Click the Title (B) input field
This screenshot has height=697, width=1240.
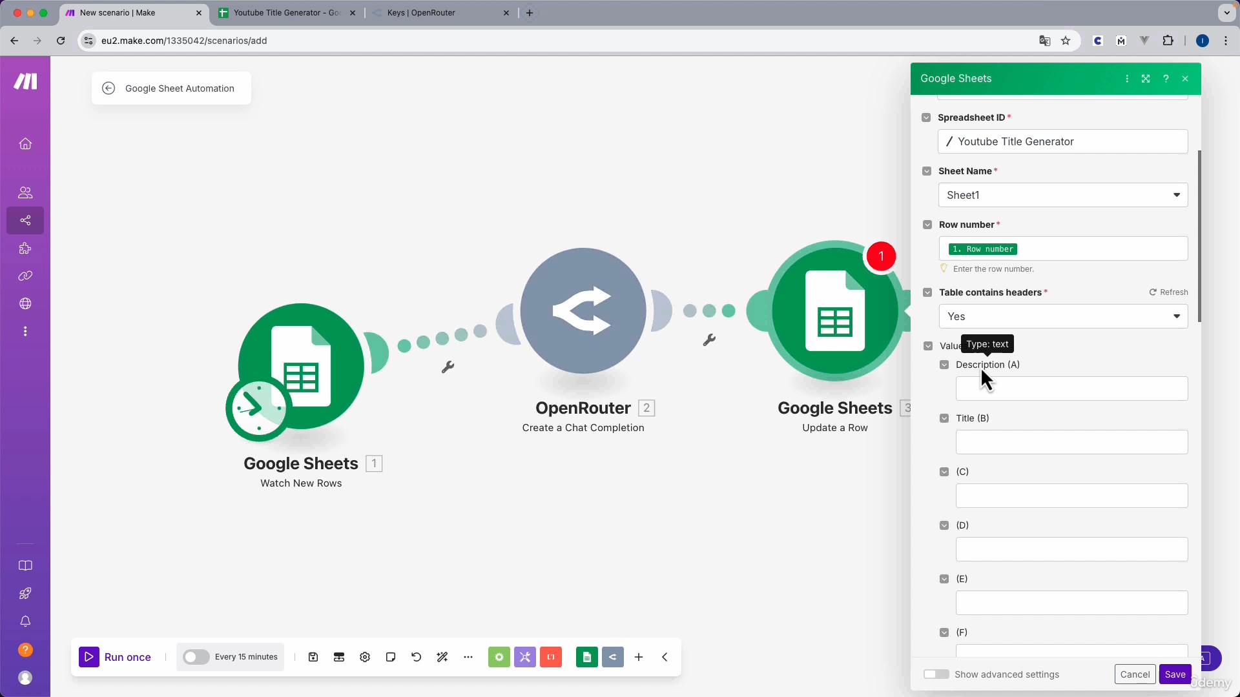tap(1071, 442)
